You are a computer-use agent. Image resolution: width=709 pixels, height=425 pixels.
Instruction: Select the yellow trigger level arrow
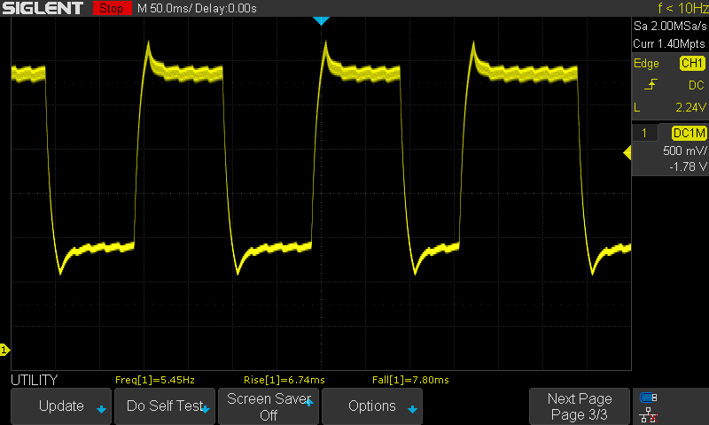click(627, 153)
